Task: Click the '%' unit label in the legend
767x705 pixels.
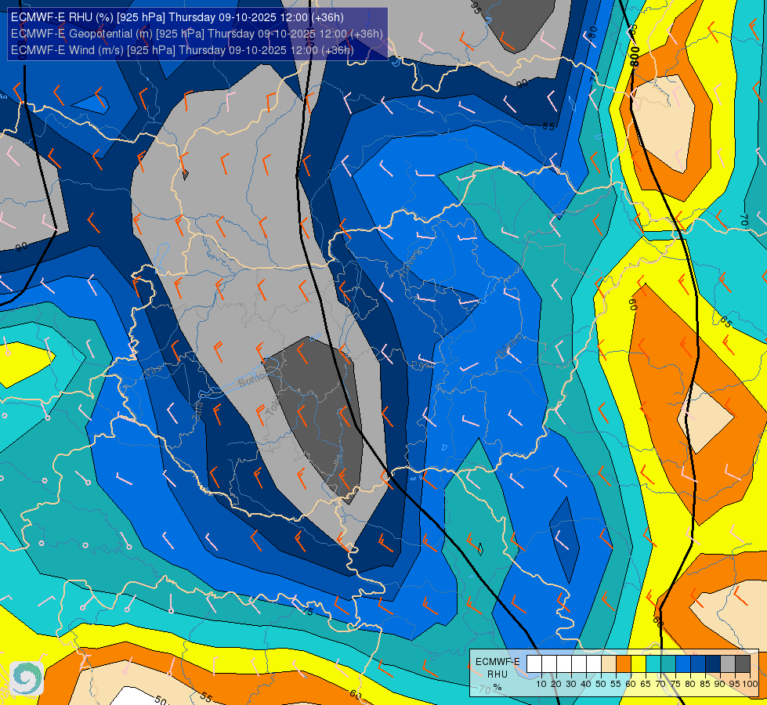Action: pos(497,687)
